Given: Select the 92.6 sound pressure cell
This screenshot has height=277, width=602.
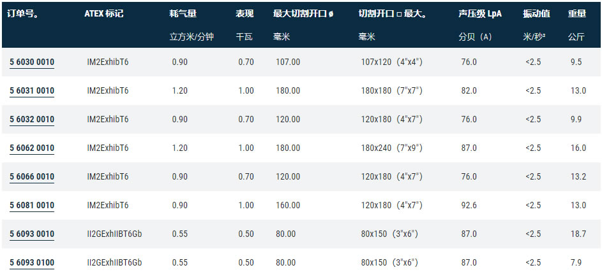Looking at the screenshot, I should pos(469,206).
